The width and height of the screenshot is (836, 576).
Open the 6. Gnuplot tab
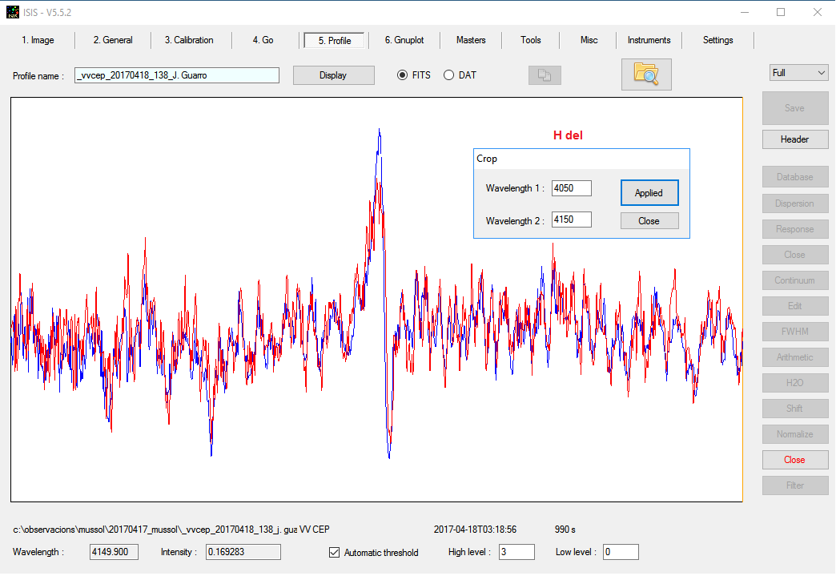[x=404, y=40]
